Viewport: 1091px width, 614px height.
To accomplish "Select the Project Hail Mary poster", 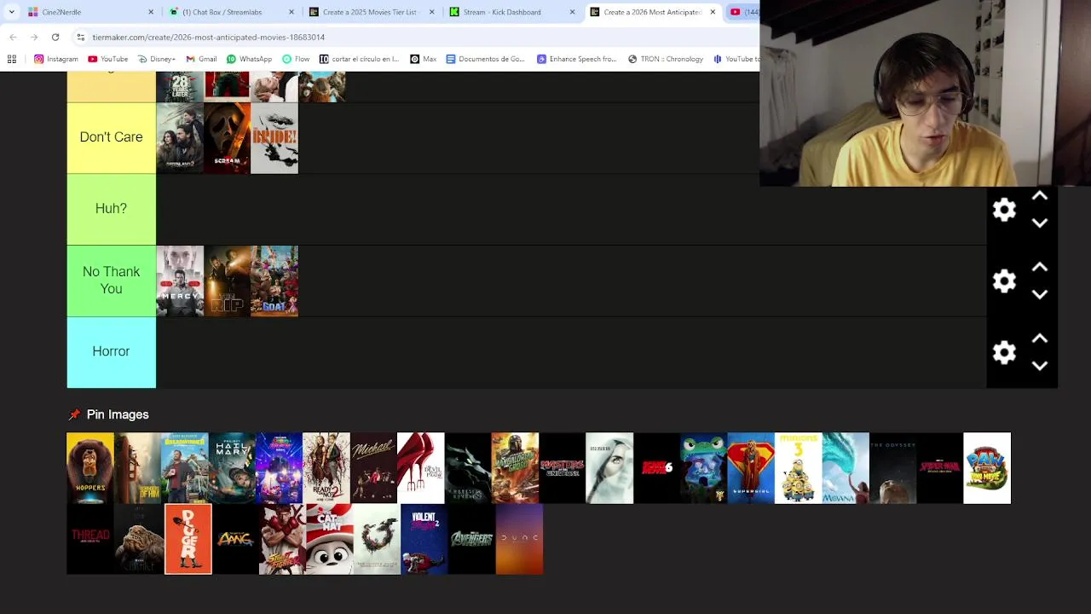I will coord(232,468).
